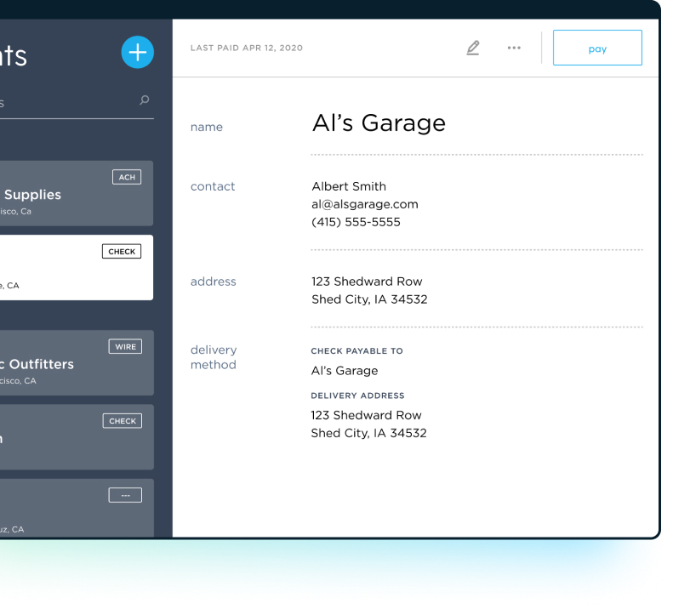Open the three-dot more options menu

[x=514, y=48]
